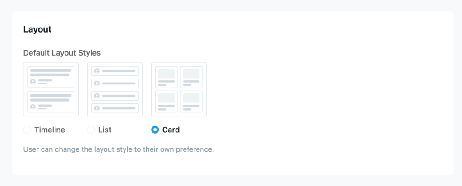Click the bottom avatar icon in Timeline preview
The image size is (462, 186).
pos(33,107)
